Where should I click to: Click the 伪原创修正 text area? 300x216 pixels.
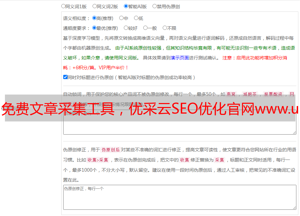(180, 197)
